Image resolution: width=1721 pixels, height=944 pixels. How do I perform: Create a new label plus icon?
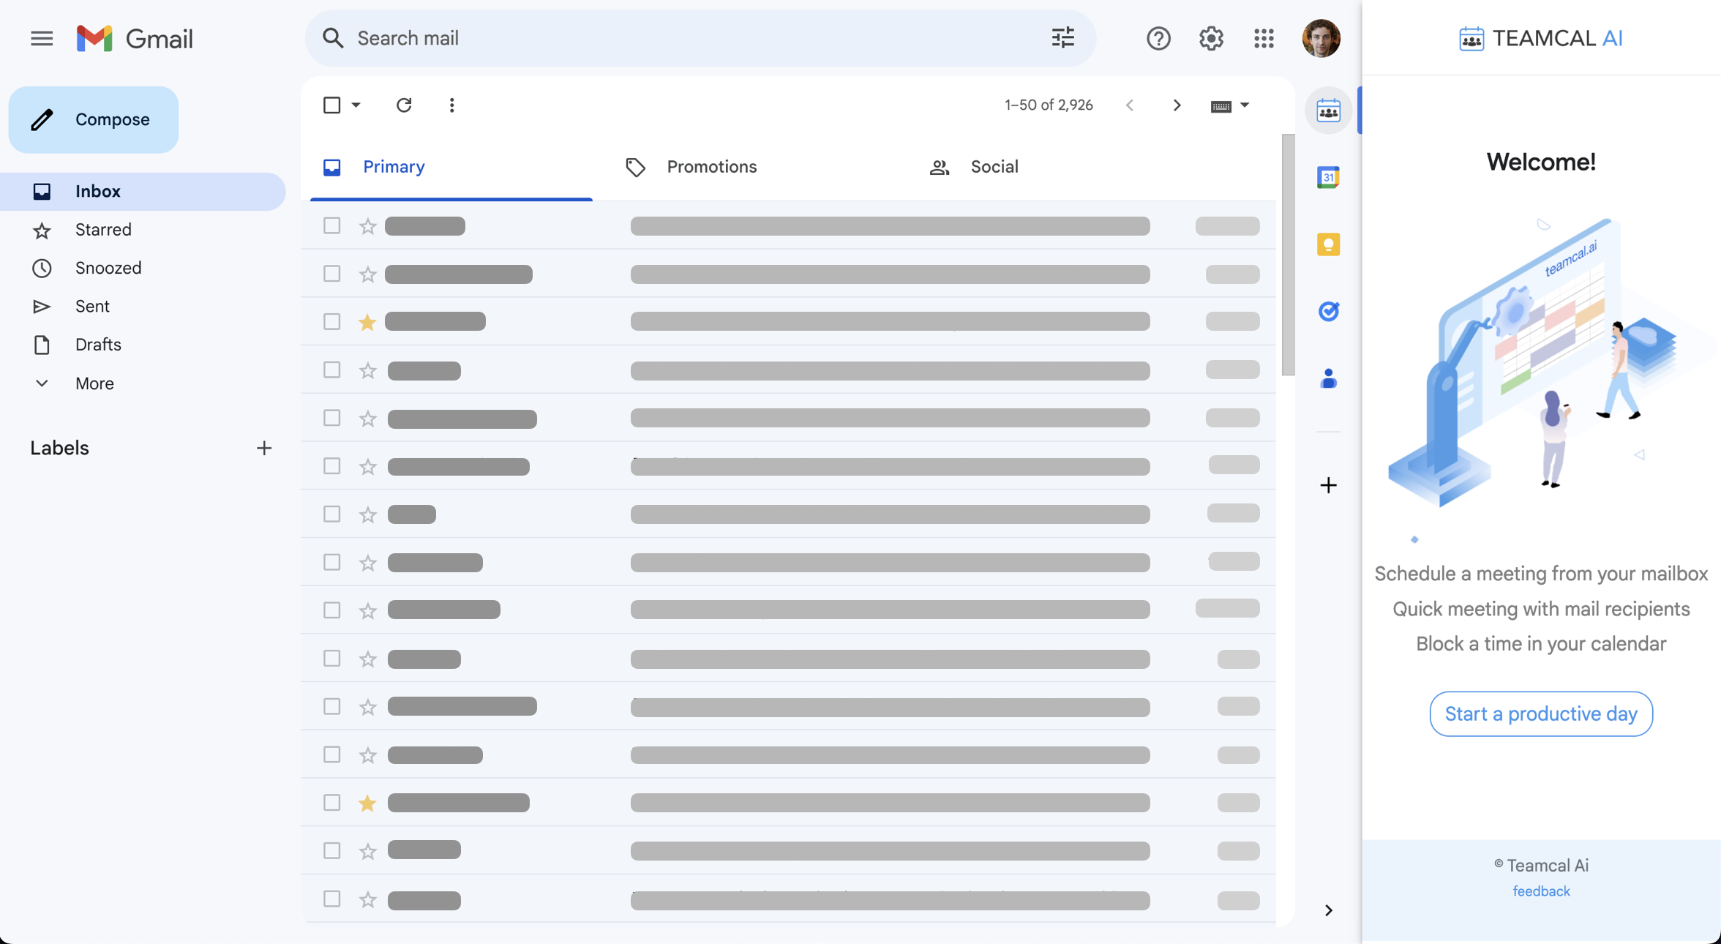pos(264,448)
